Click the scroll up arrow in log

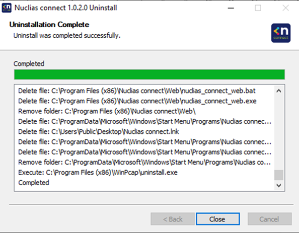tap(278, 91)
